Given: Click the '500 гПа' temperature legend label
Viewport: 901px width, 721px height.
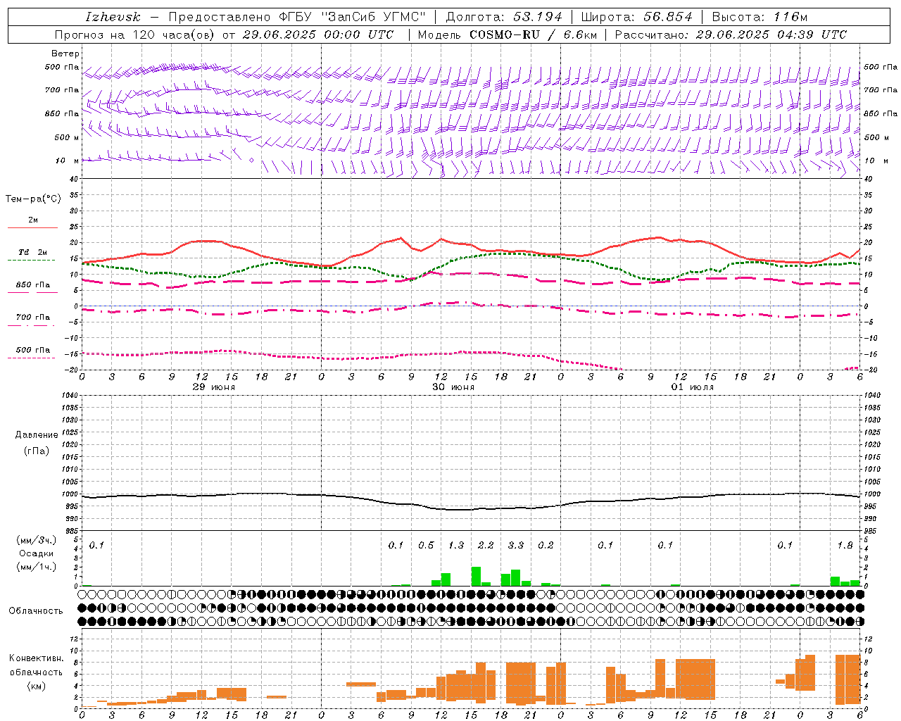Looking at the screenshot, I should (x=33, y=350).
